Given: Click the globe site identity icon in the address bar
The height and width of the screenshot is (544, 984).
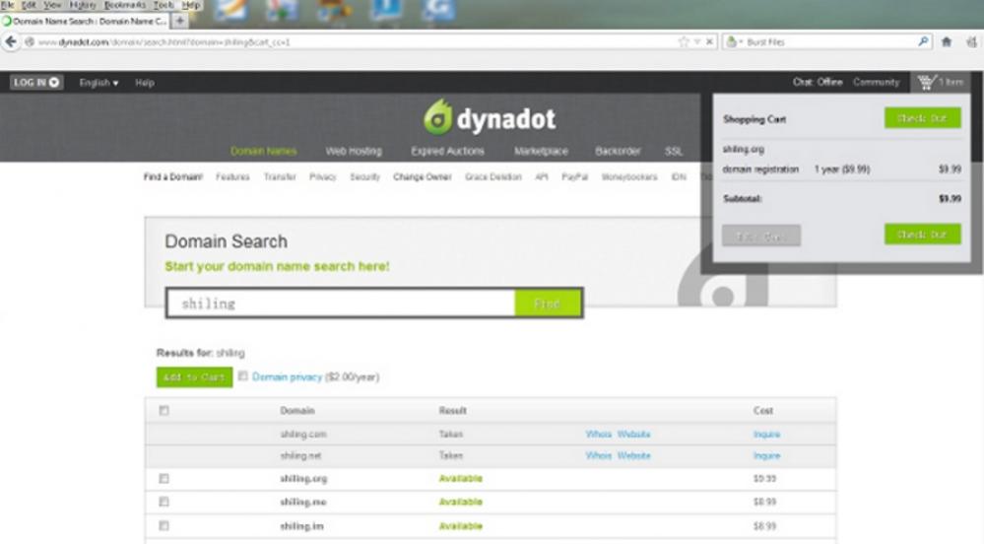Looking at the screenshot, I should [29, 42].
